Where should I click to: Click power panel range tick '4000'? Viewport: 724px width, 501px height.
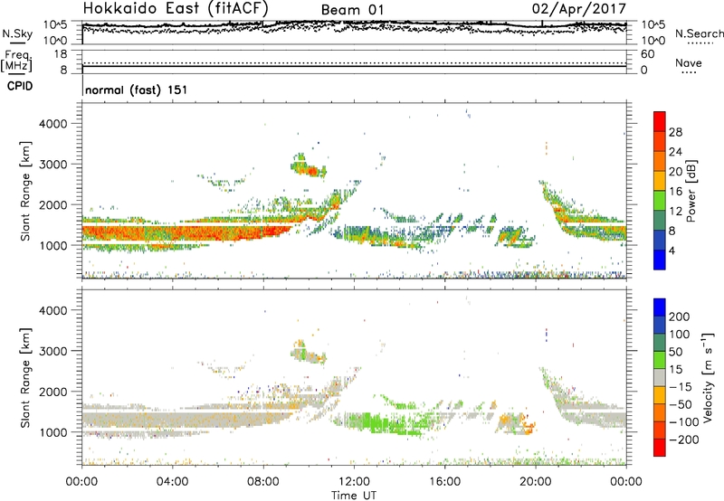tap(52, 124)
